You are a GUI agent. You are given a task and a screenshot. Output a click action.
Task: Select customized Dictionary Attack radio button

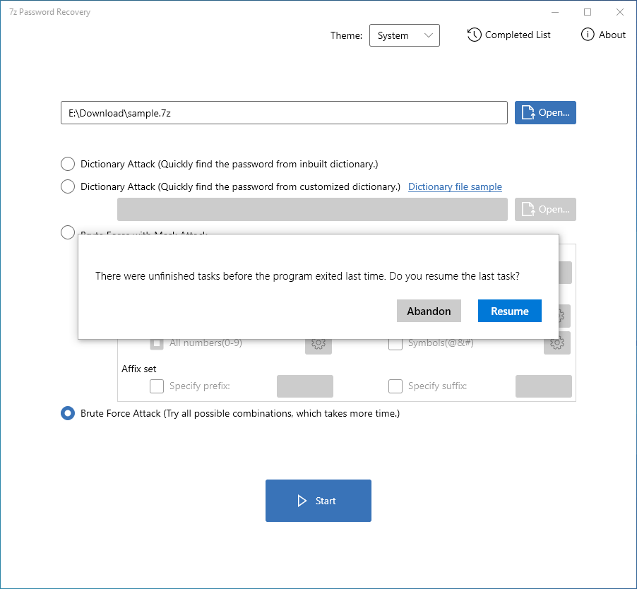tap(68, 186)
